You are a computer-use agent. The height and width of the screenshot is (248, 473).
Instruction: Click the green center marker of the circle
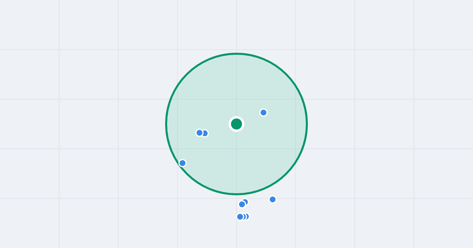click(x=236, y=124)
